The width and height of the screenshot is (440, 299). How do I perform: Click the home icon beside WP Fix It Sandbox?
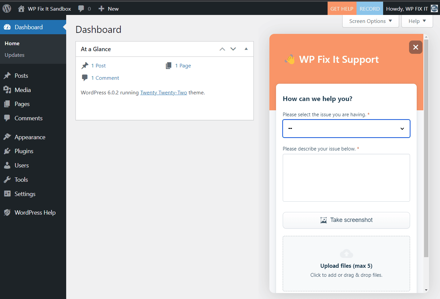pos(21,9)
